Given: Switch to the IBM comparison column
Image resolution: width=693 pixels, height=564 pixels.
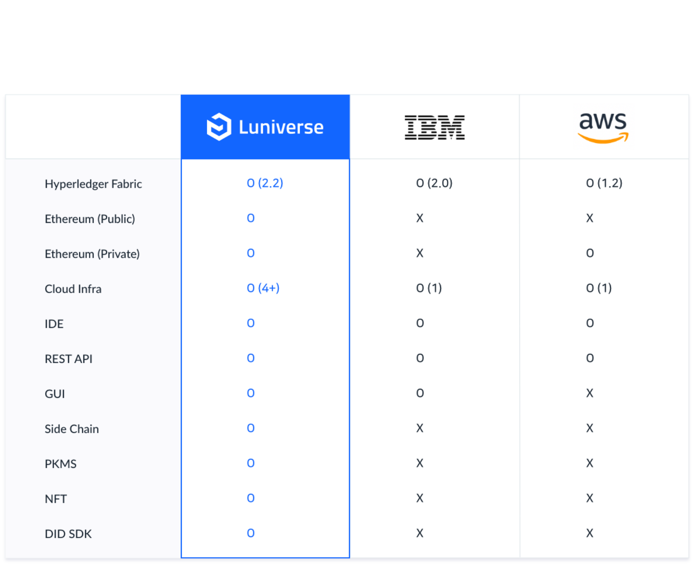Looking at the screenshot, I should (x=435, y=126).
